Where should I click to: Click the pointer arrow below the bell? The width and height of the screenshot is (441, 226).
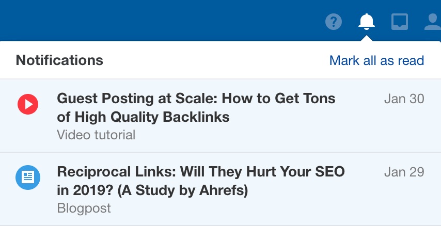tap(366, 38)
